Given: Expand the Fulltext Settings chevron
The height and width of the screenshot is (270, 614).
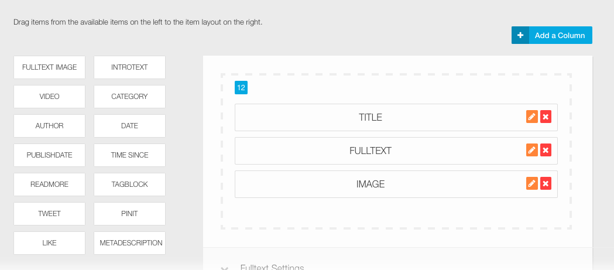Looking at the screenshot, I should (x=224, y=268).
